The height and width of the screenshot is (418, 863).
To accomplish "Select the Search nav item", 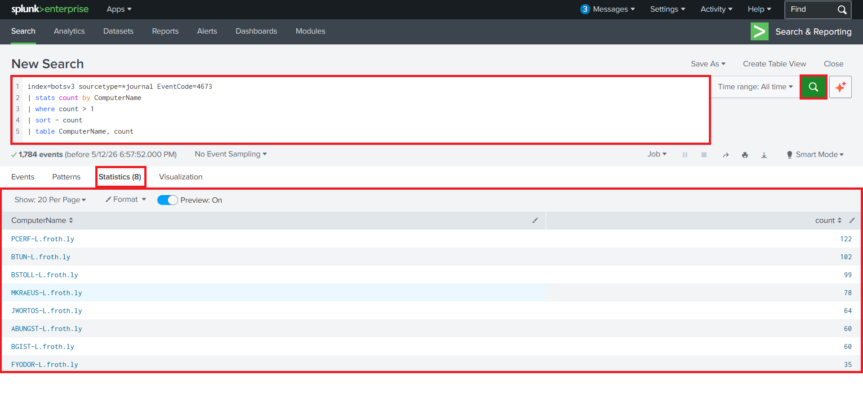I will pos(23,31).
